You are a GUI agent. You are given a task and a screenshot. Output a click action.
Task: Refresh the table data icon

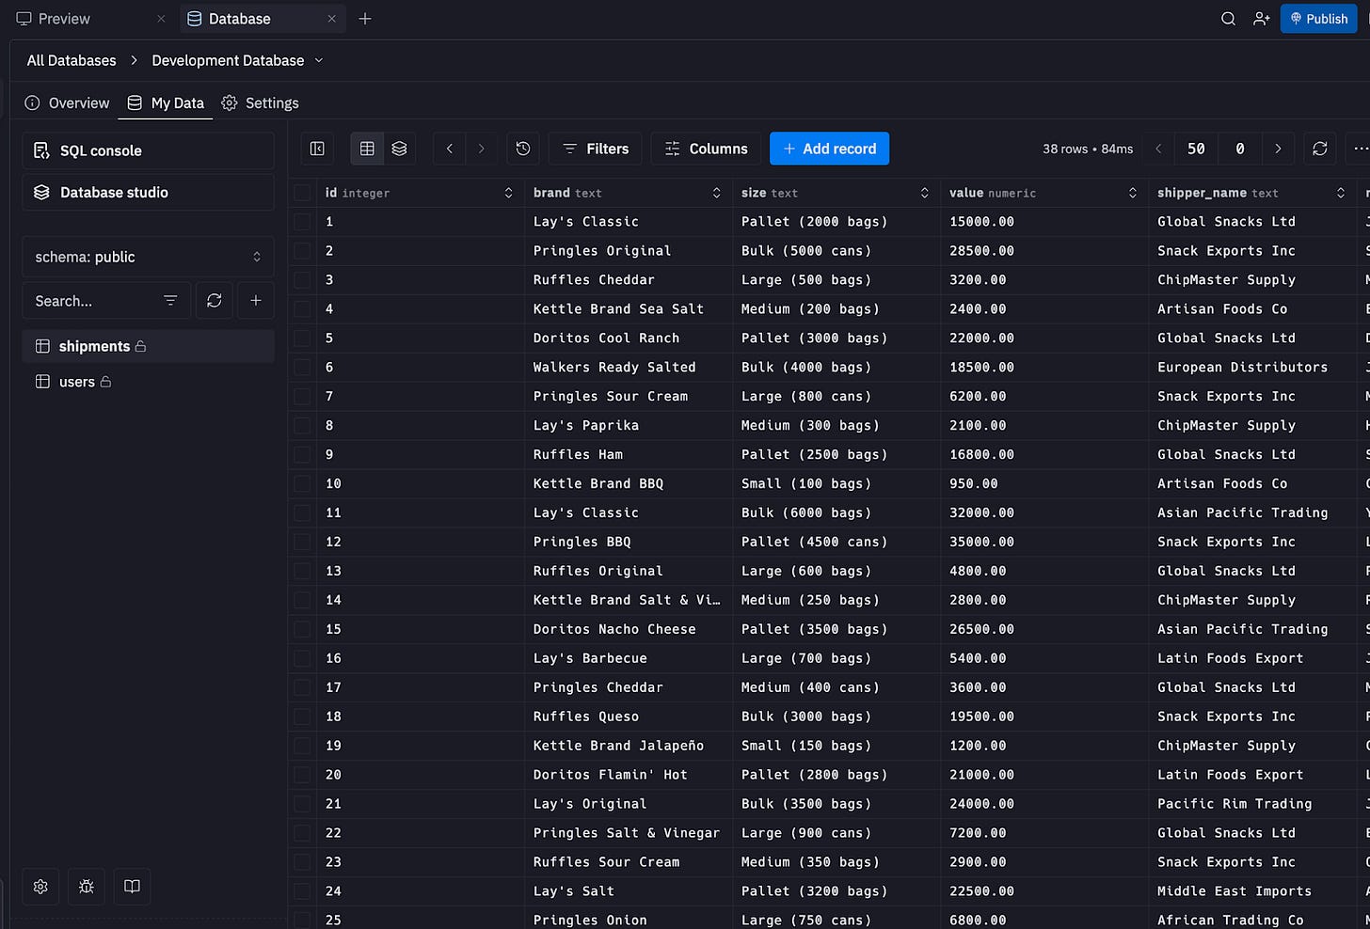[1320, 149]
